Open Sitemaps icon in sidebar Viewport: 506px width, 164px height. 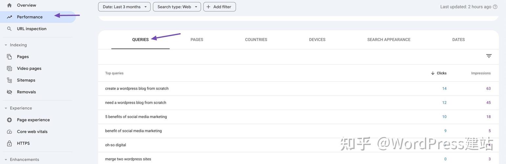tap(9, 80)
